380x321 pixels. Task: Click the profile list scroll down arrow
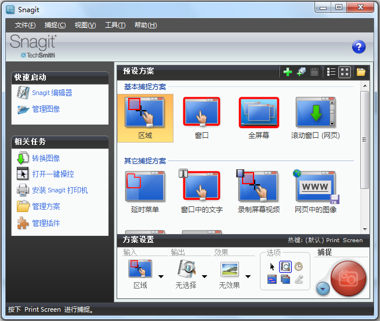(x=365, y=229)
